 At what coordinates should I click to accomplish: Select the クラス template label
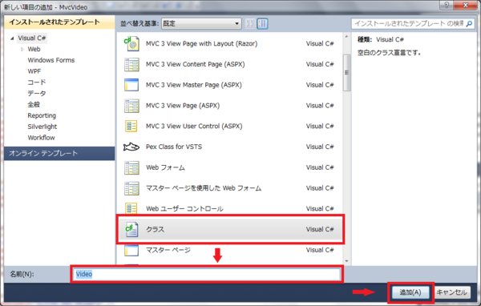156,229
